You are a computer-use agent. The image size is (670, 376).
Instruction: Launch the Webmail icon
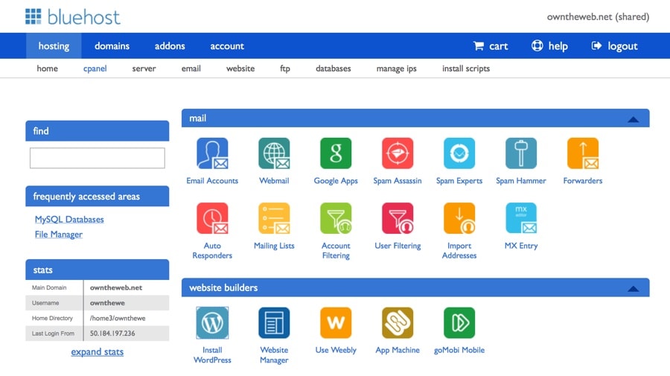click(274, 153)
